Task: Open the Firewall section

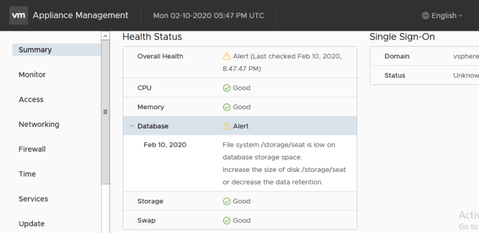Action: pyautogui.click(x=33, y=149)
